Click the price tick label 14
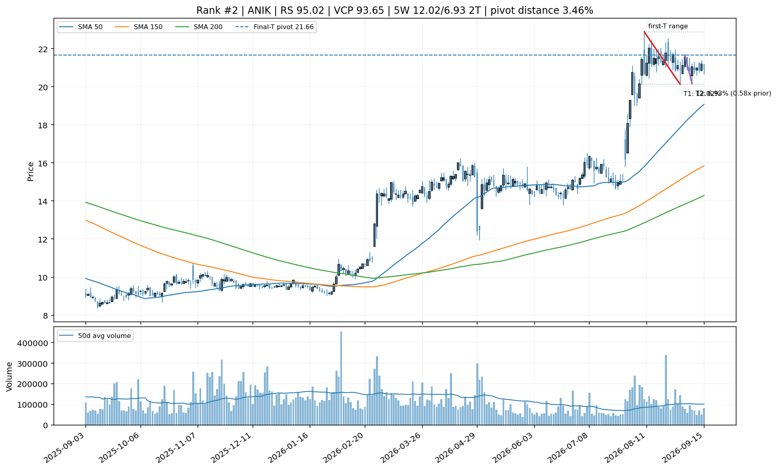The height and width of the screenshot is (470, 777). pos(42,202)
